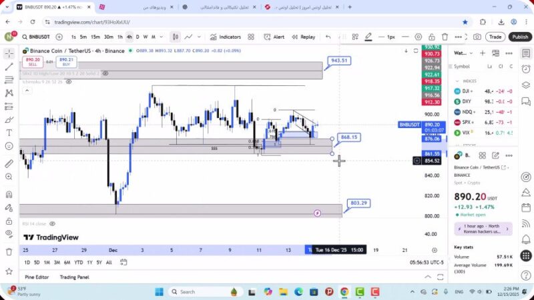This screenshot has height=300, width=534.
Task: Click the BNBUSDT symbol search field
Action: click(x=35, y=37)
